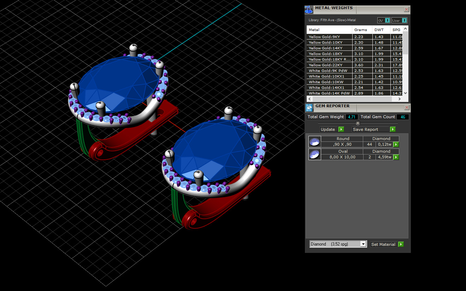Select the Yellow Gold:10KY row
The image size is (466, 291).
click(x=355, y=42)
